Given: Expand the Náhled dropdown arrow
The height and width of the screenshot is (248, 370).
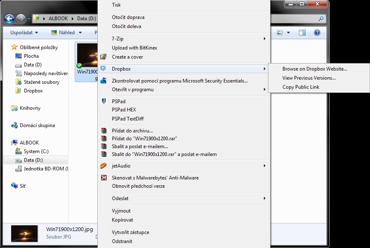Looking at the screenshot, I should pos(80,33).
